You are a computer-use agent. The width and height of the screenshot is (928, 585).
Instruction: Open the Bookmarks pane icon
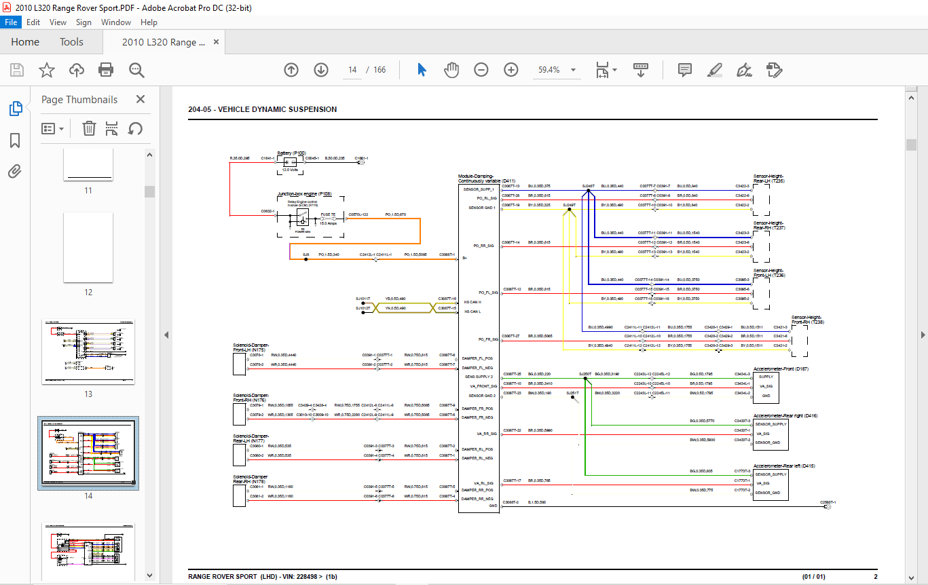click(15, 140)
